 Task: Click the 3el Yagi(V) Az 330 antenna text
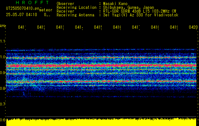(141, 15)
